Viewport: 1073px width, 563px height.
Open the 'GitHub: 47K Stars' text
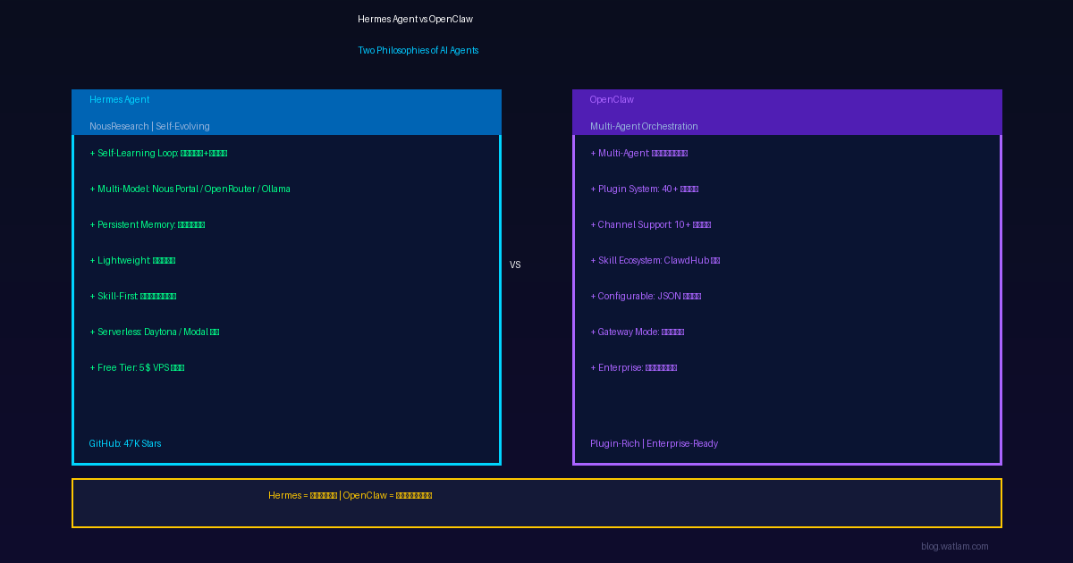pyautogui.click(x=125, y=444)
